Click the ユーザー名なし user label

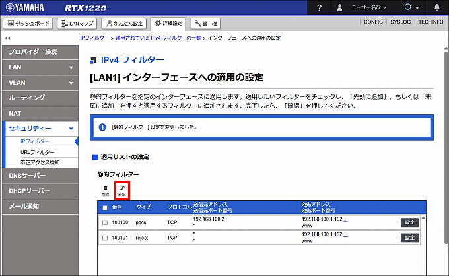(368, 8)
